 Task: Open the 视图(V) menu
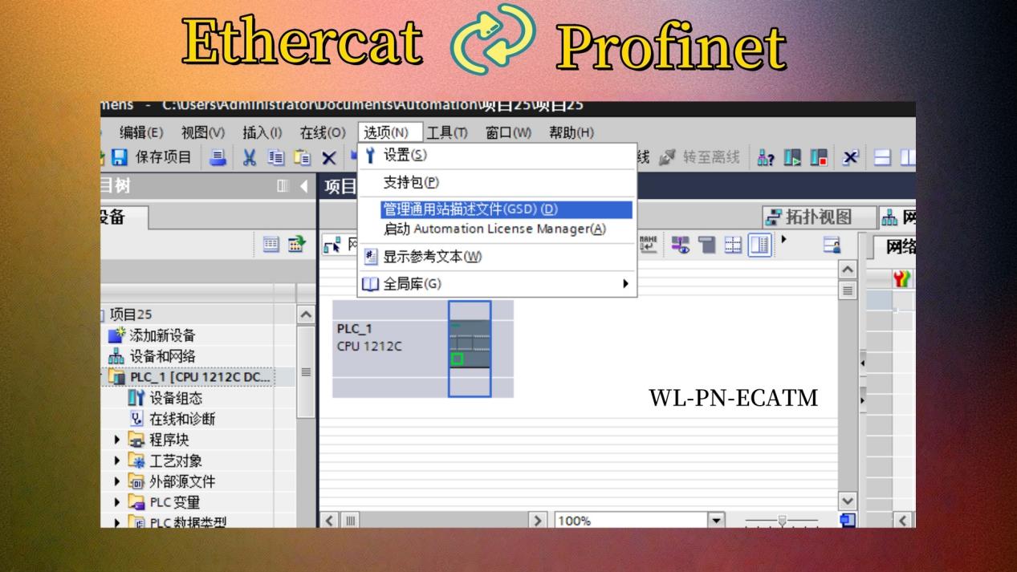pos(203,132)
